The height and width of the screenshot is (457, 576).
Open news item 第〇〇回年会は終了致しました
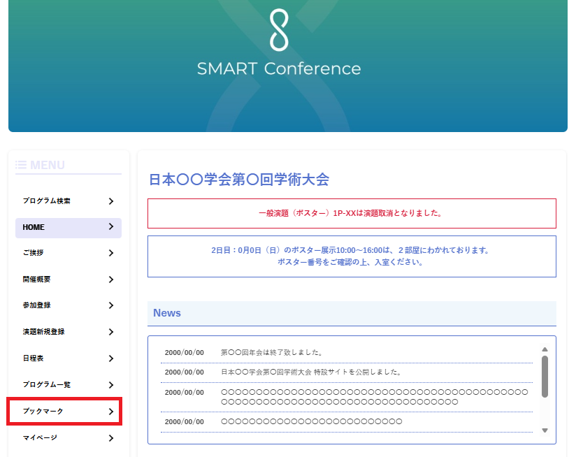271,353
